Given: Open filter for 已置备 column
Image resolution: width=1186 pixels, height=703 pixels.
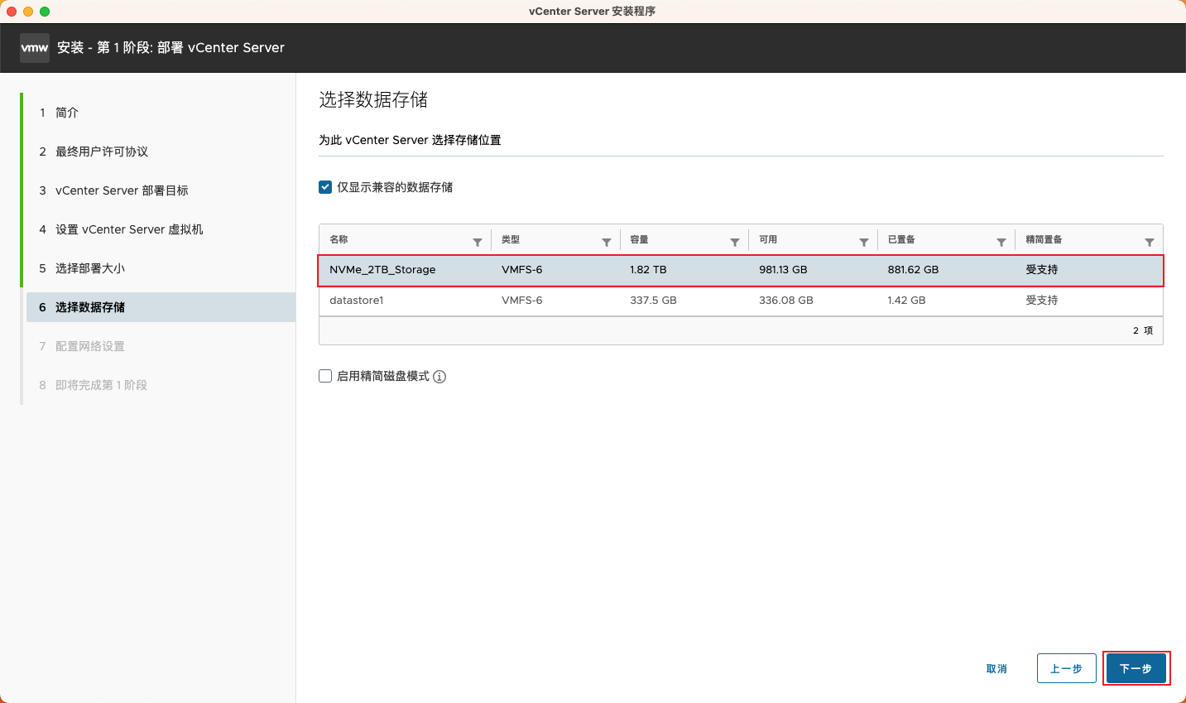Looking at the screenshot, I should (x=1001, y=242).
